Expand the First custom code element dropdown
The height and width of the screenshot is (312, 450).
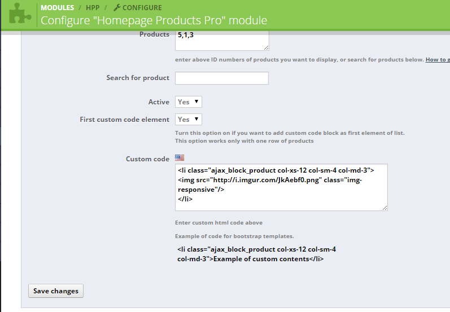coord(189,119)
